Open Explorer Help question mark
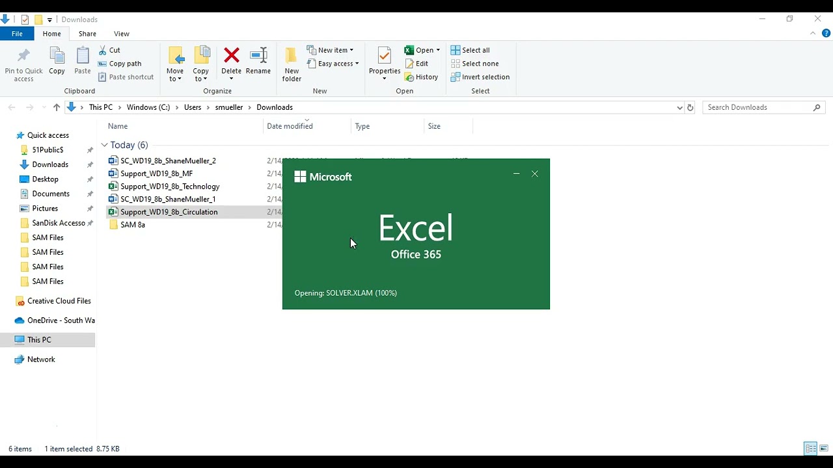Screen dimensions: 833x468 coord(826,33)
